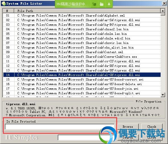The height and width of the screenshot is (144, 168).
Task: Click the sandbox folder icon in green bar
Action: [101, 4]
